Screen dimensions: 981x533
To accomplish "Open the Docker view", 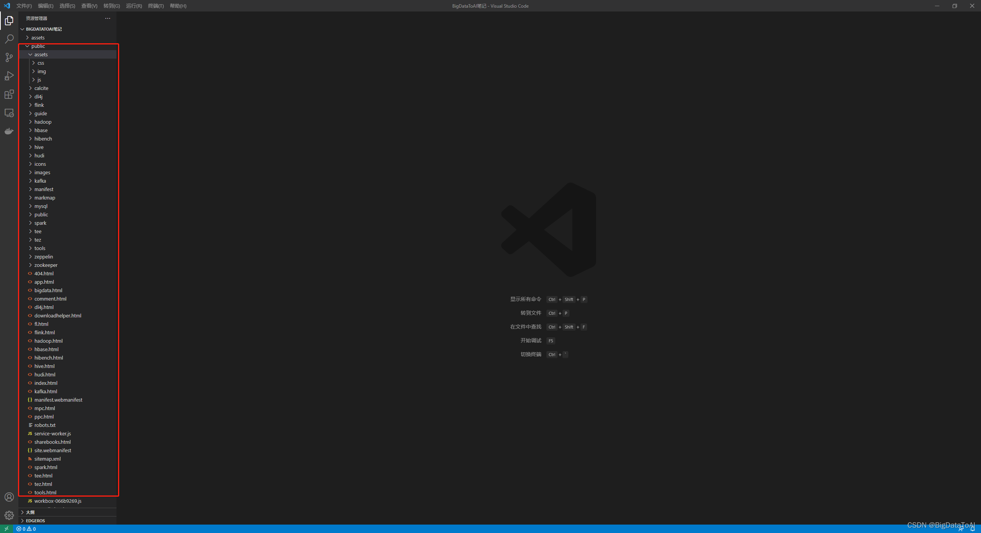I will pos(9,131).
